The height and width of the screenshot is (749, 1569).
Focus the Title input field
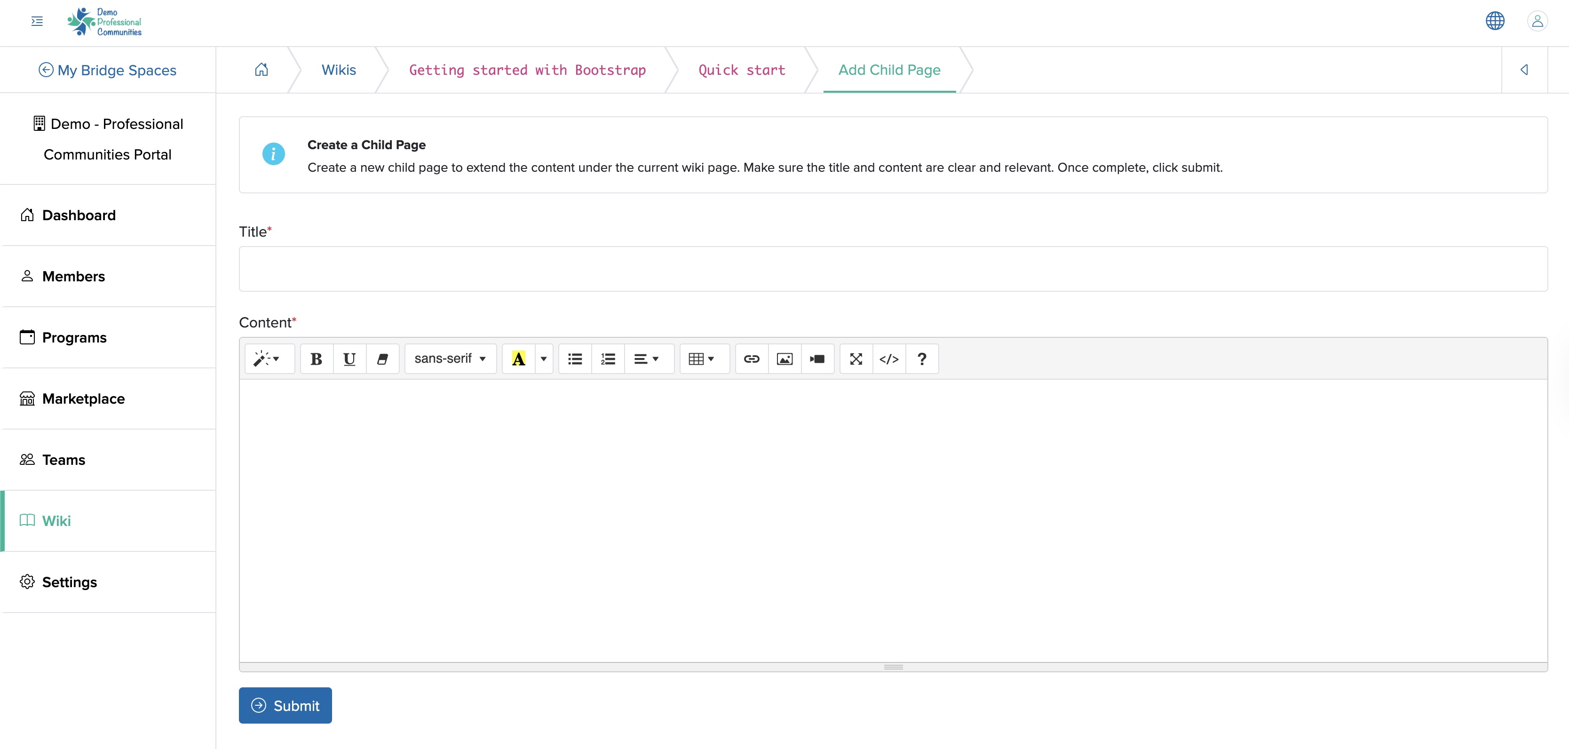click(893, 269)
